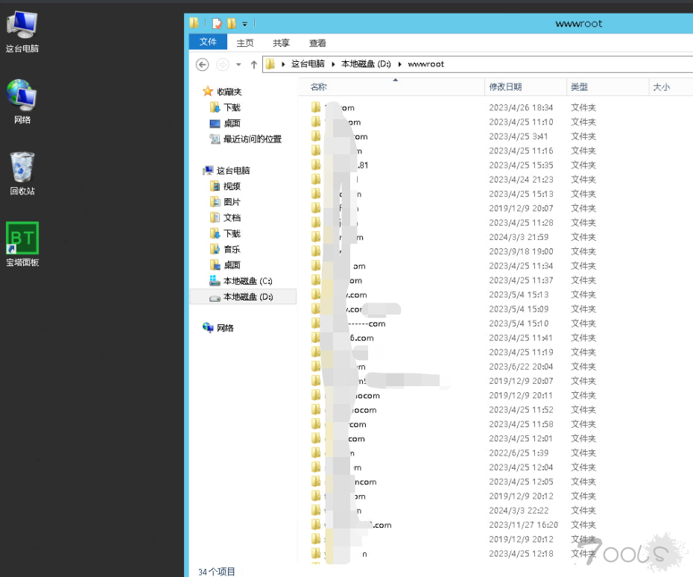Open the 查看 ribbon tab
The width and height of the screenshot is (693, 577).
click(317, 43)
